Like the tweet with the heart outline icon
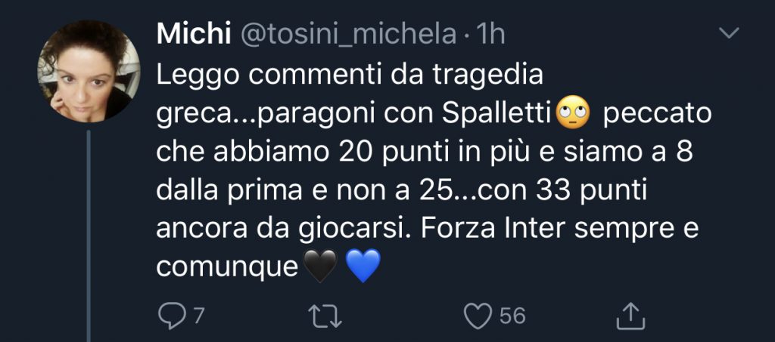 [x=477, y=316]
